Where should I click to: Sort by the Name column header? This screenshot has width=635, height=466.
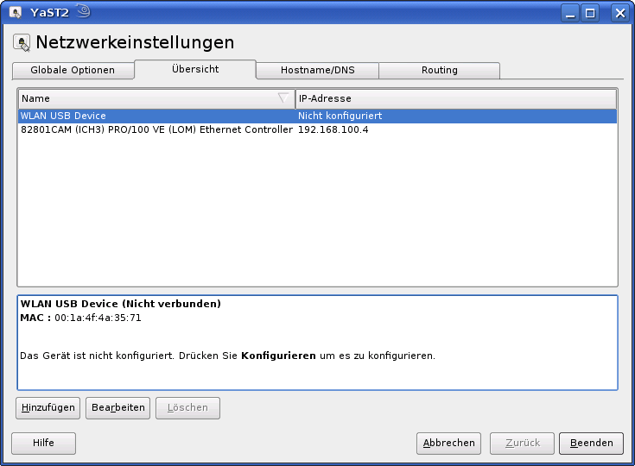coord(156,98)
